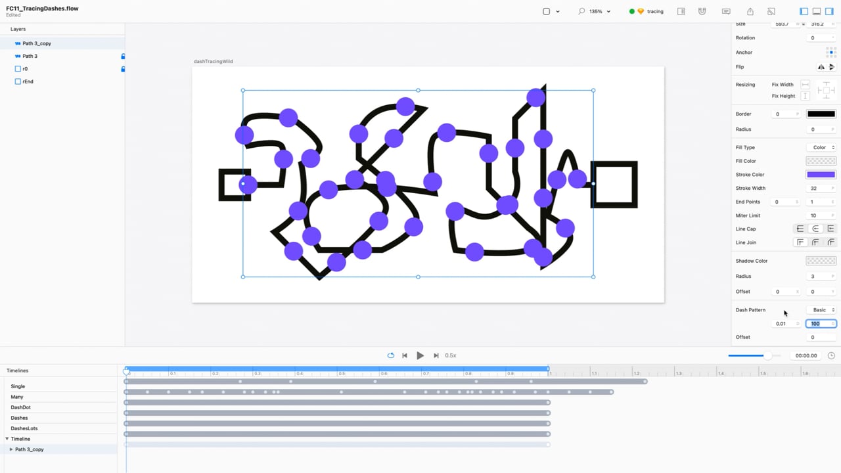Select the Path 3_copy layer
Screen dimensions: 841x473
pos(62,43)
